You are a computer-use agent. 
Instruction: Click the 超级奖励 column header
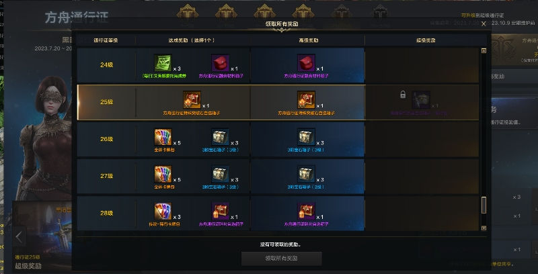click(x=426, y=40)
